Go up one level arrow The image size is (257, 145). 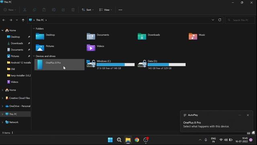23,20
